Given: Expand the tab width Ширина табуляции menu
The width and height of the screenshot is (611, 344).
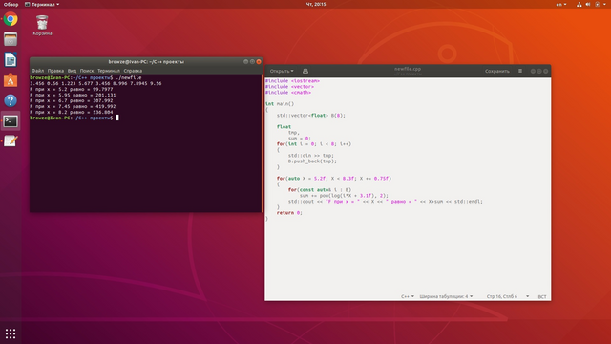Looking at the screenshot, I should coord(446,297).
